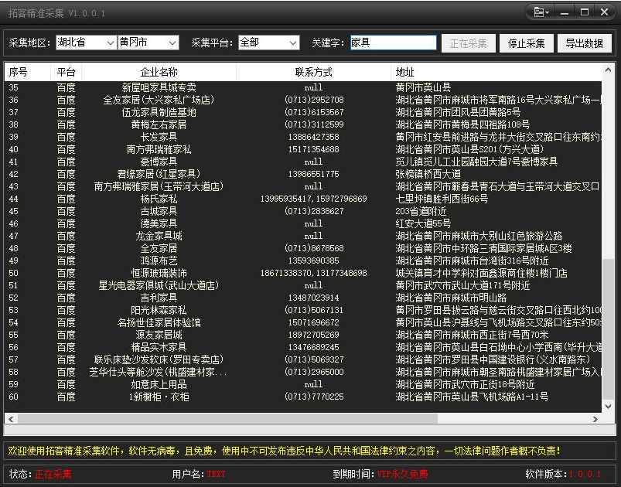This screenshot has height=487, width=621.
Task: Select row 44 杨氏家私
Action: [159, 199]
